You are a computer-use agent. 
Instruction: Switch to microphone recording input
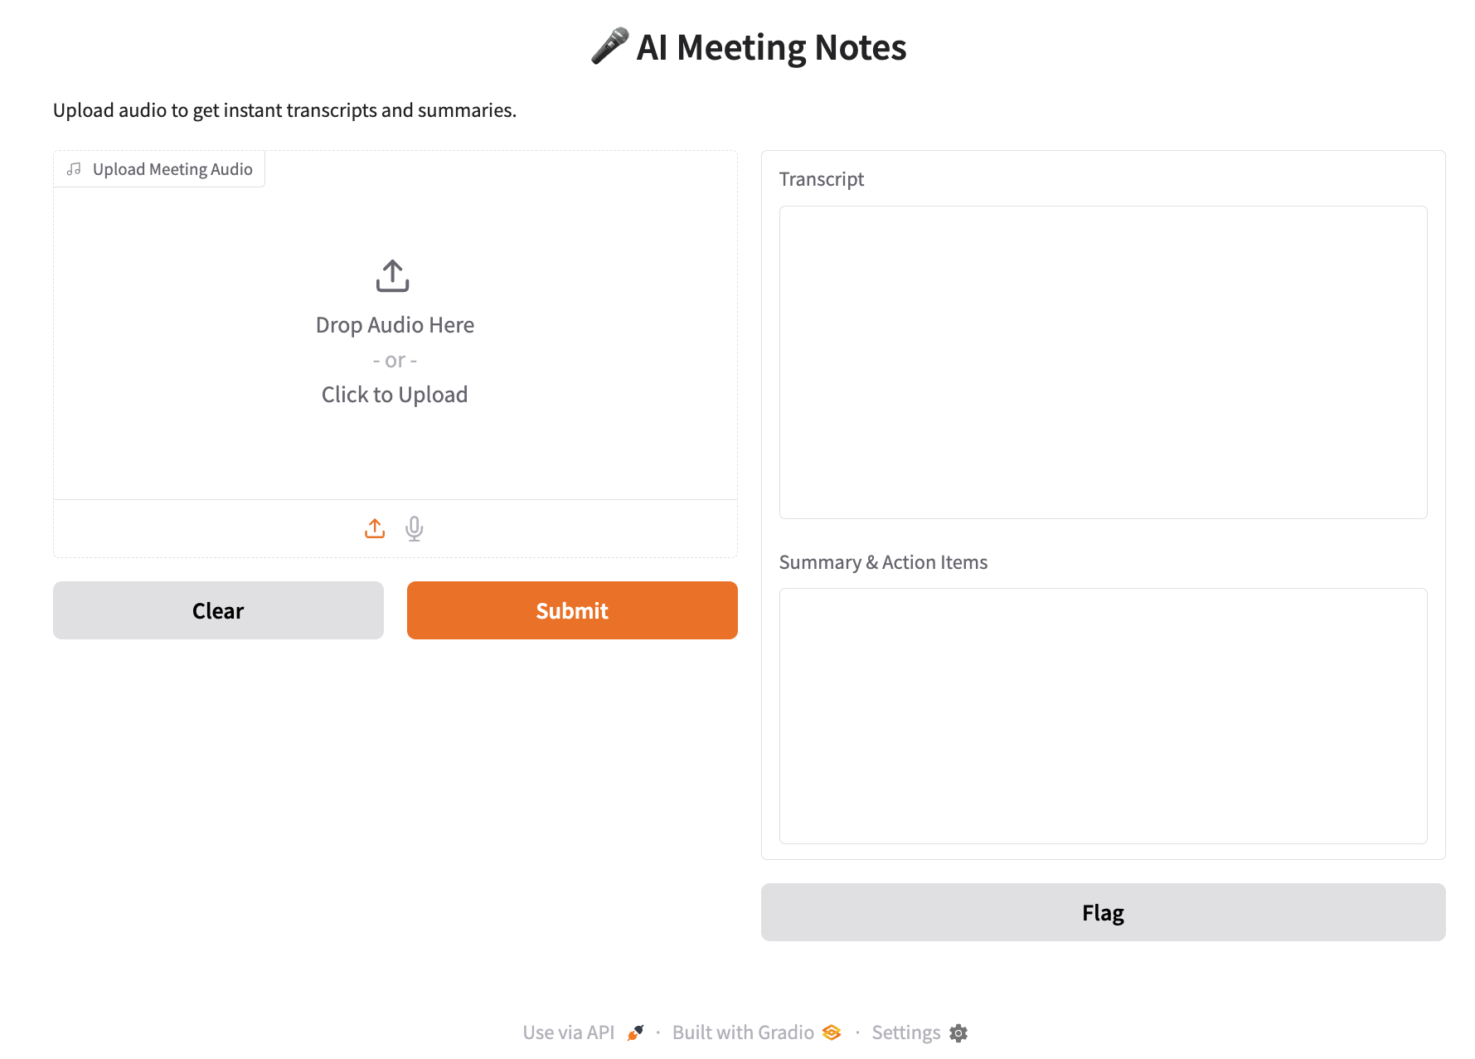click(415, 528)
